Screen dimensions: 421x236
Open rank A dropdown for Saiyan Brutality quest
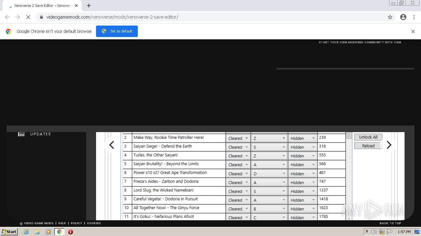click(x=269, y=165)
